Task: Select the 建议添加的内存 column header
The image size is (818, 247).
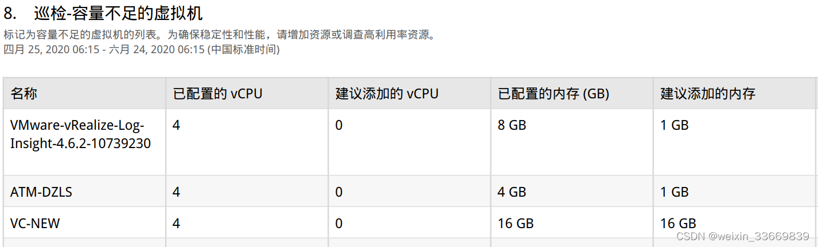Action: pos(708,94)
